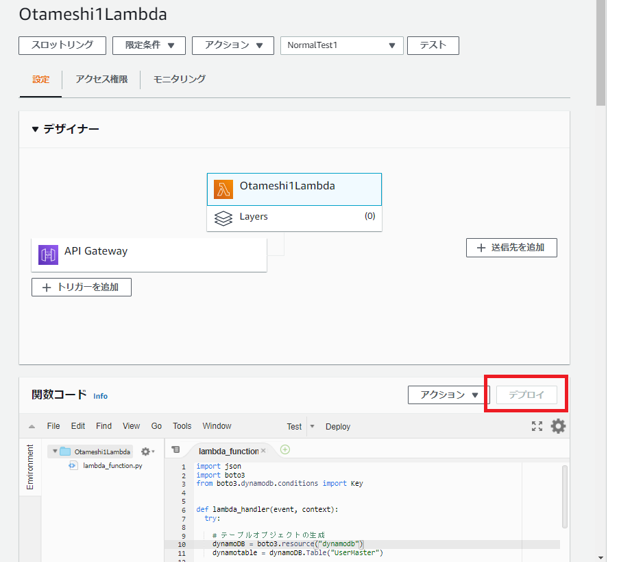619x562 pixels.
Task: Click Test in the editor toolbar
Action: [294, 427]
